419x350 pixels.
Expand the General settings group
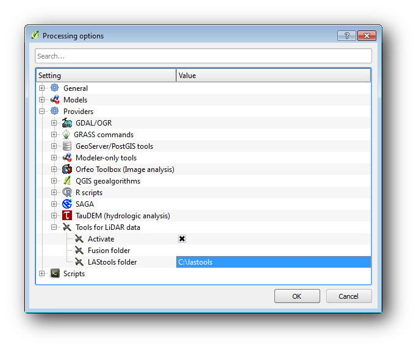(42, 88)
